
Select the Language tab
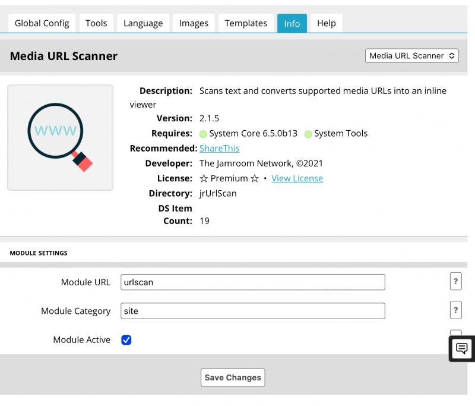point(143,23)
